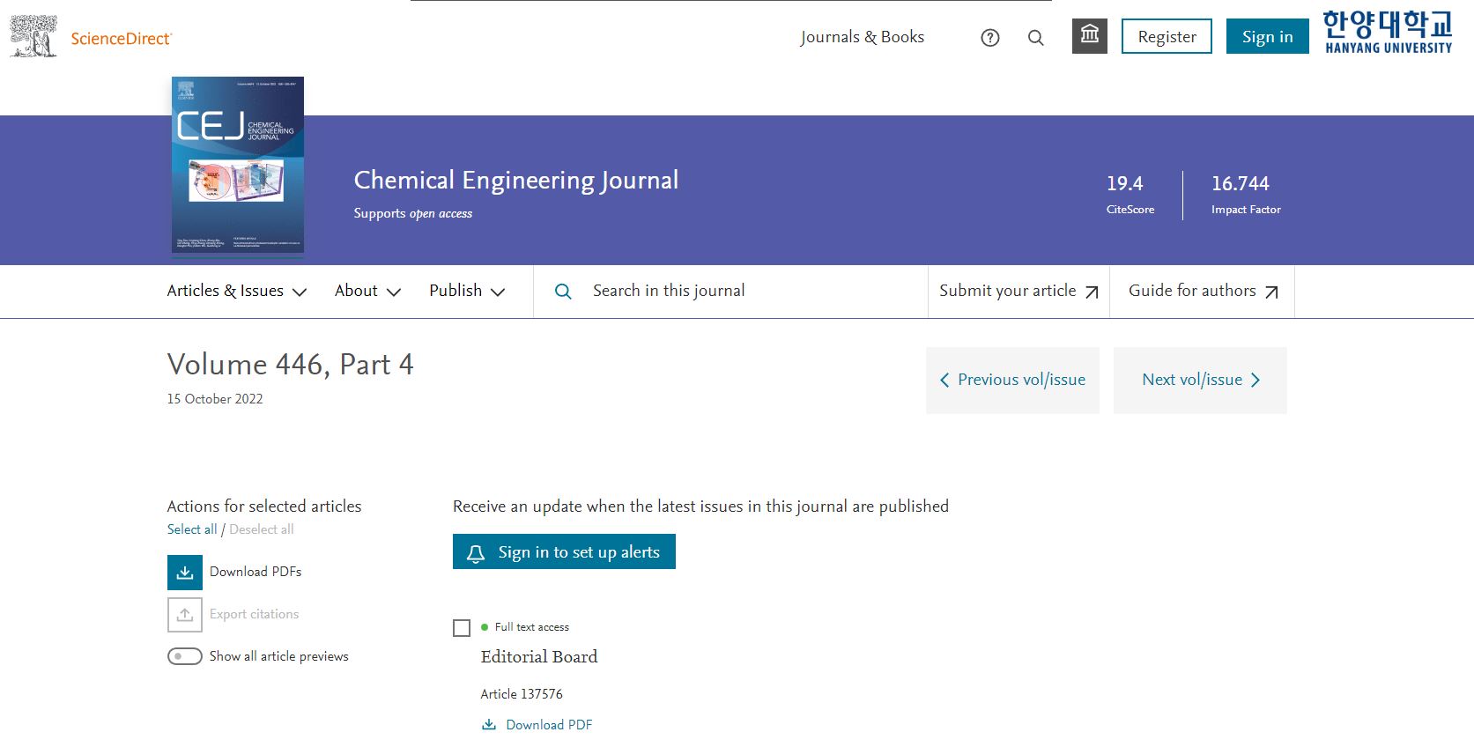Toggle Show all article previews switch
The image size is (1474, 747).
click(x=185, y=656)
